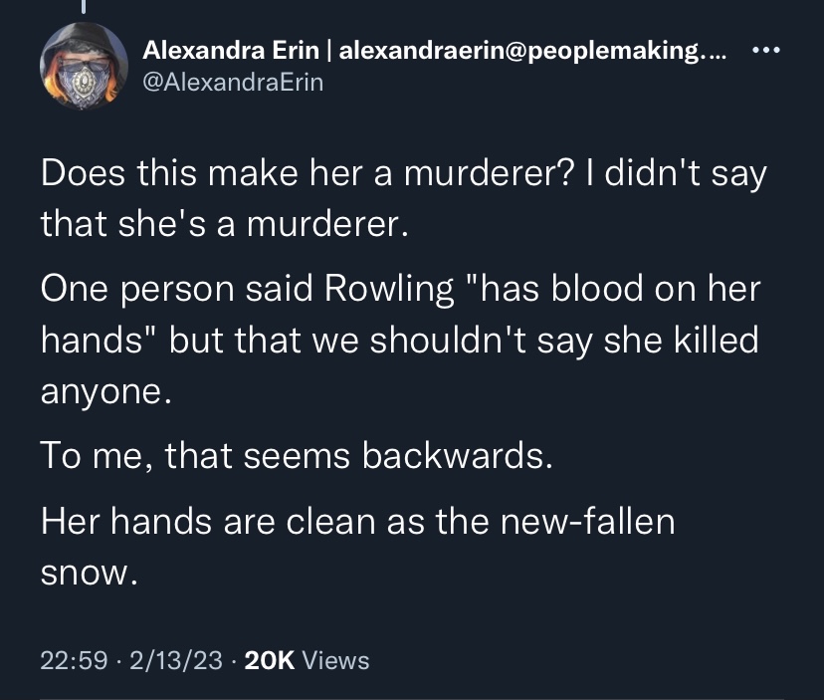
Task: Click the "Alexandra Erin" display name
Action: coord(231,51)
